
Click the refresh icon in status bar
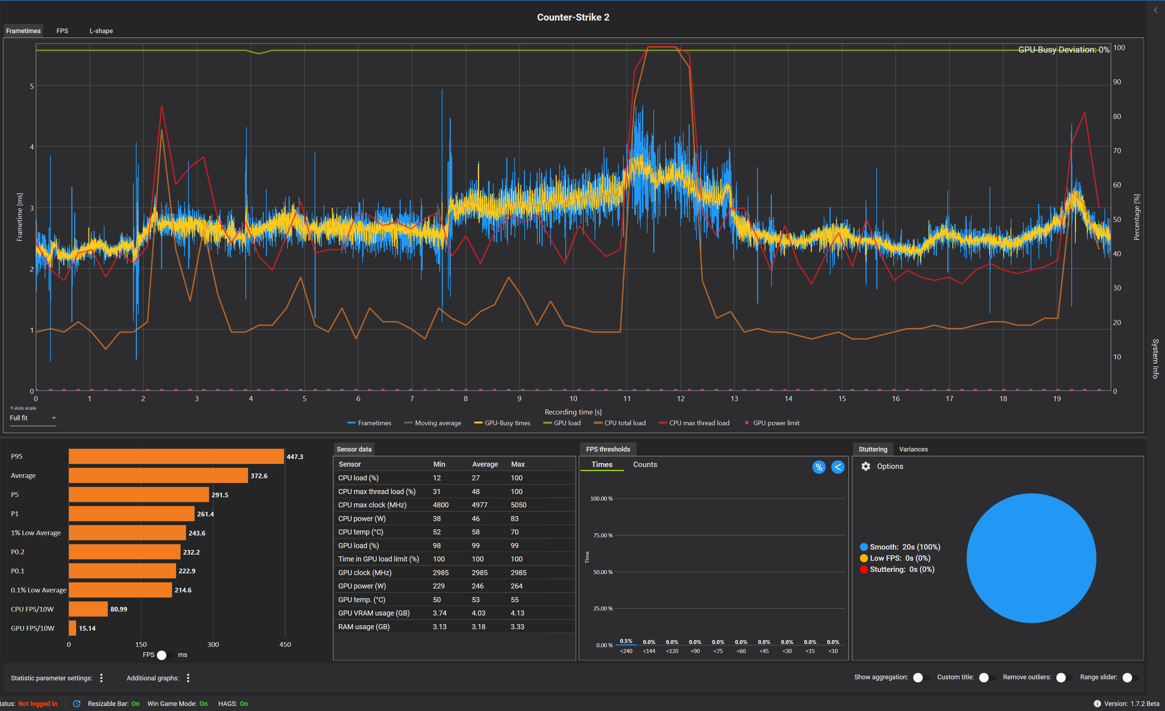coord(77,703)
